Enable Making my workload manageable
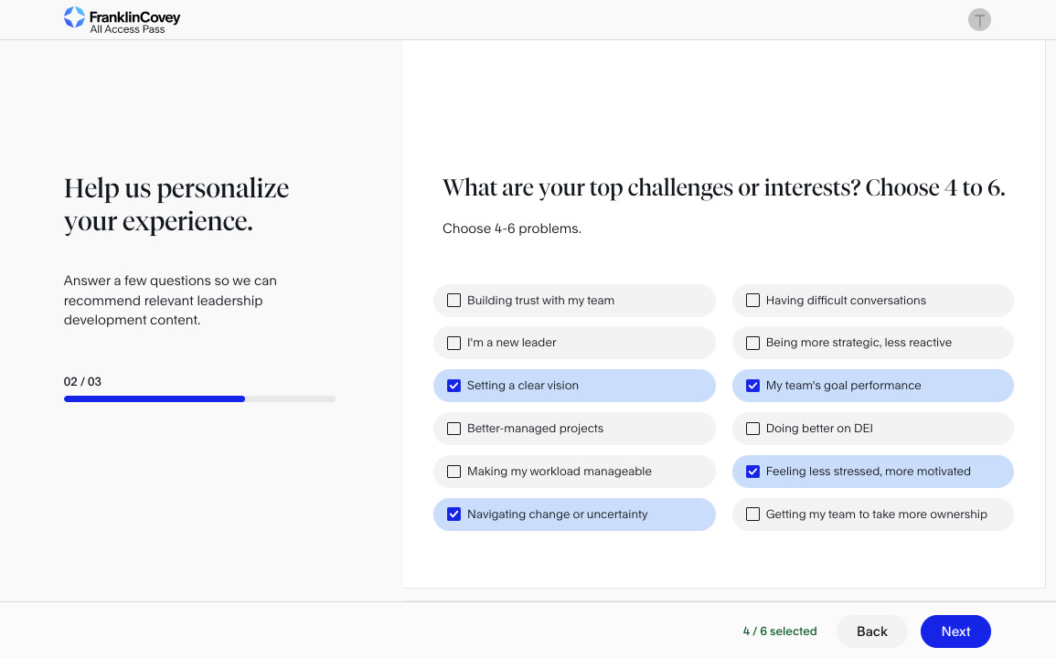Viewport: 1056px width, 658px height. (x=453, y=472)
